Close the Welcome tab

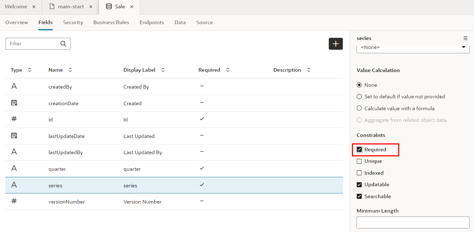34,7
